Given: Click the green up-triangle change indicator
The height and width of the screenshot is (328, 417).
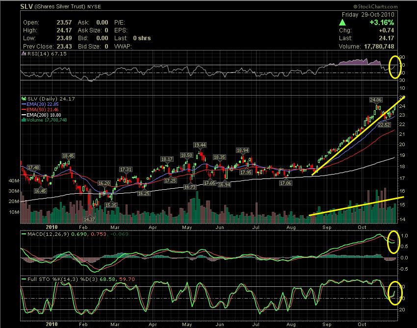Looking at the screenshot, I should 342,23.
